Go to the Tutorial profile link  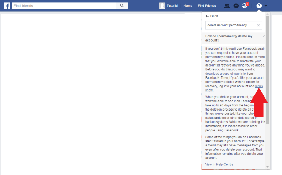172,6
